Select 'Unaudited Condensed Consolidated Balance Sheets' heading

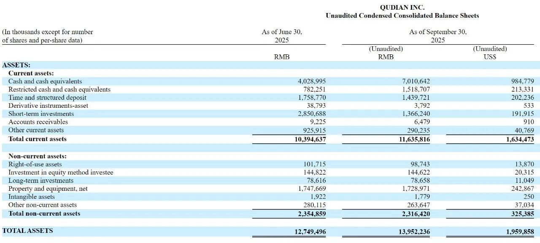click(402, 16)
